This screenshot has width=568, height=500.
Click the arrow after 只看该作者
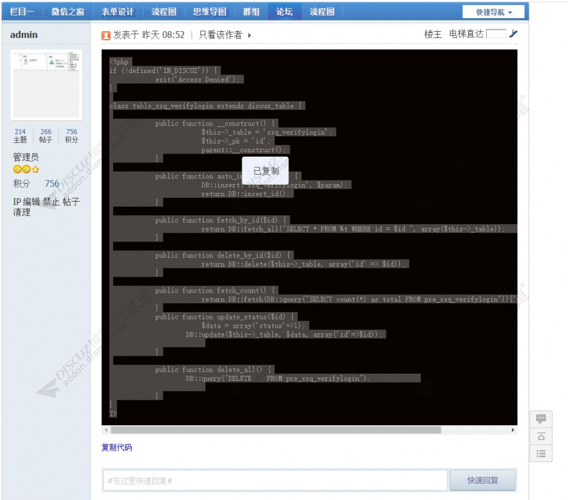(250, 35)
